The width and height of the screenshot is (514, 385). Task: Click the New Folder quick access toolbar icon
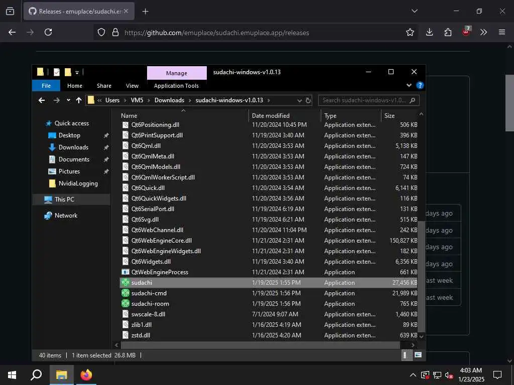(x=68, y=72)
